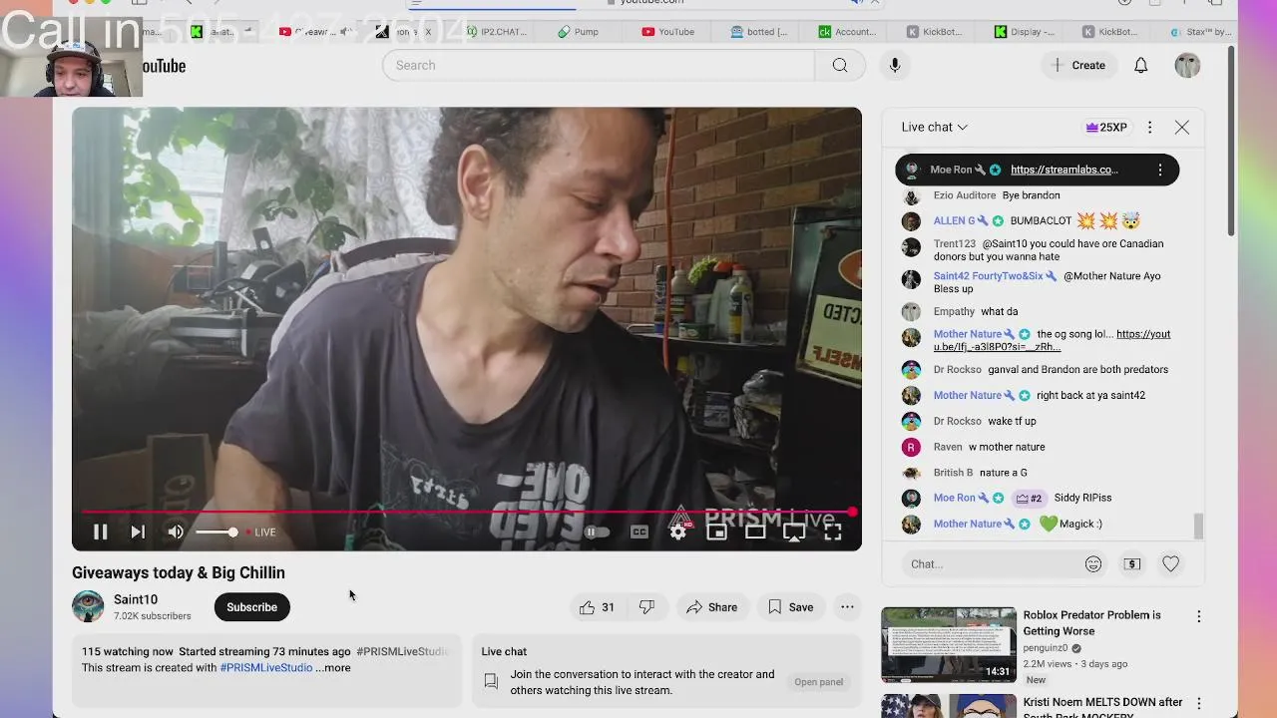Image resolution: width=1277 pixels, height=718 pixels.
Task: Expand the Live chat mode dropdown
Action: coord(935,127)
